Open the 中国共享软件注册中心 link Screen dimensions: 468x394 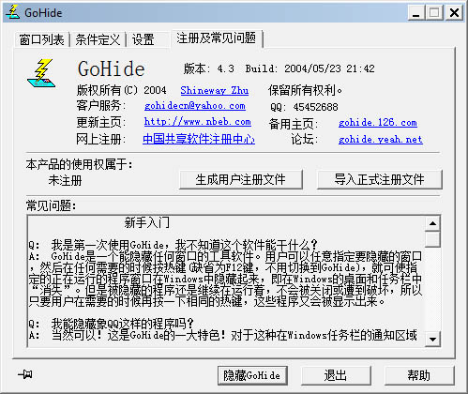click(199, 139)
